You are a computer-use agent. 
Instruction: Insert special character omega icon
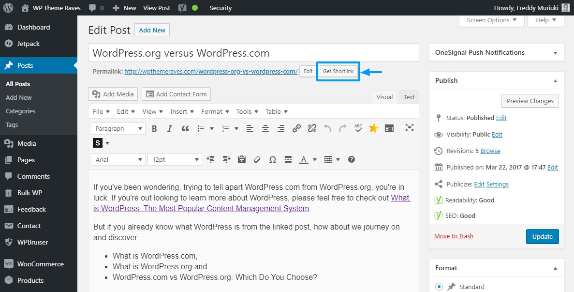272,159
